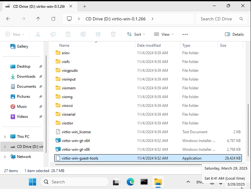This screenshot has width=251, height=189.
Task: Go up one folder level
Action: [x=38, y=19]
